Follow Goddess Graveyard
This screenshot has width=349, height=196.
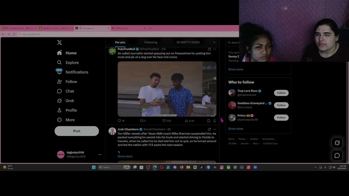pos(281,105)
